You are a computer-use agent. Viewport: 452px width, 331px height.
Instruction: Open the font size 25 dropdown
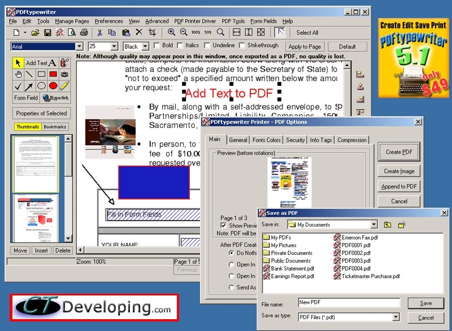(114, 46)
